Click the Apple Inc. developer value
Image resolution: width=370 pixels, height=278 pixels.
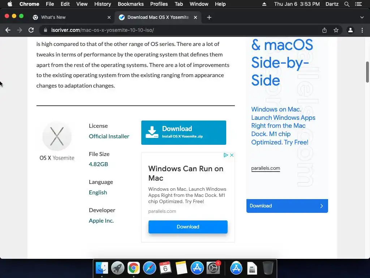click(101, 220)
